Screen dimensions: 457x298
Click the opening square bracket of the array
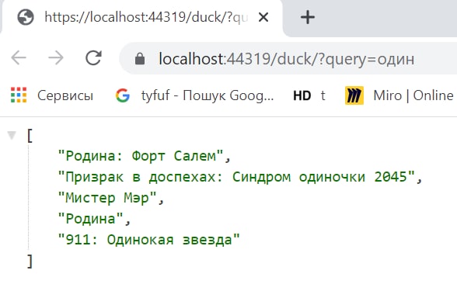coord(30,136)
